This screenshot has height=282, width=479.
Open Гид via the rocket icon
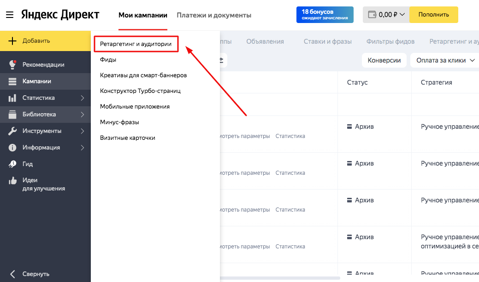[12, 164]
